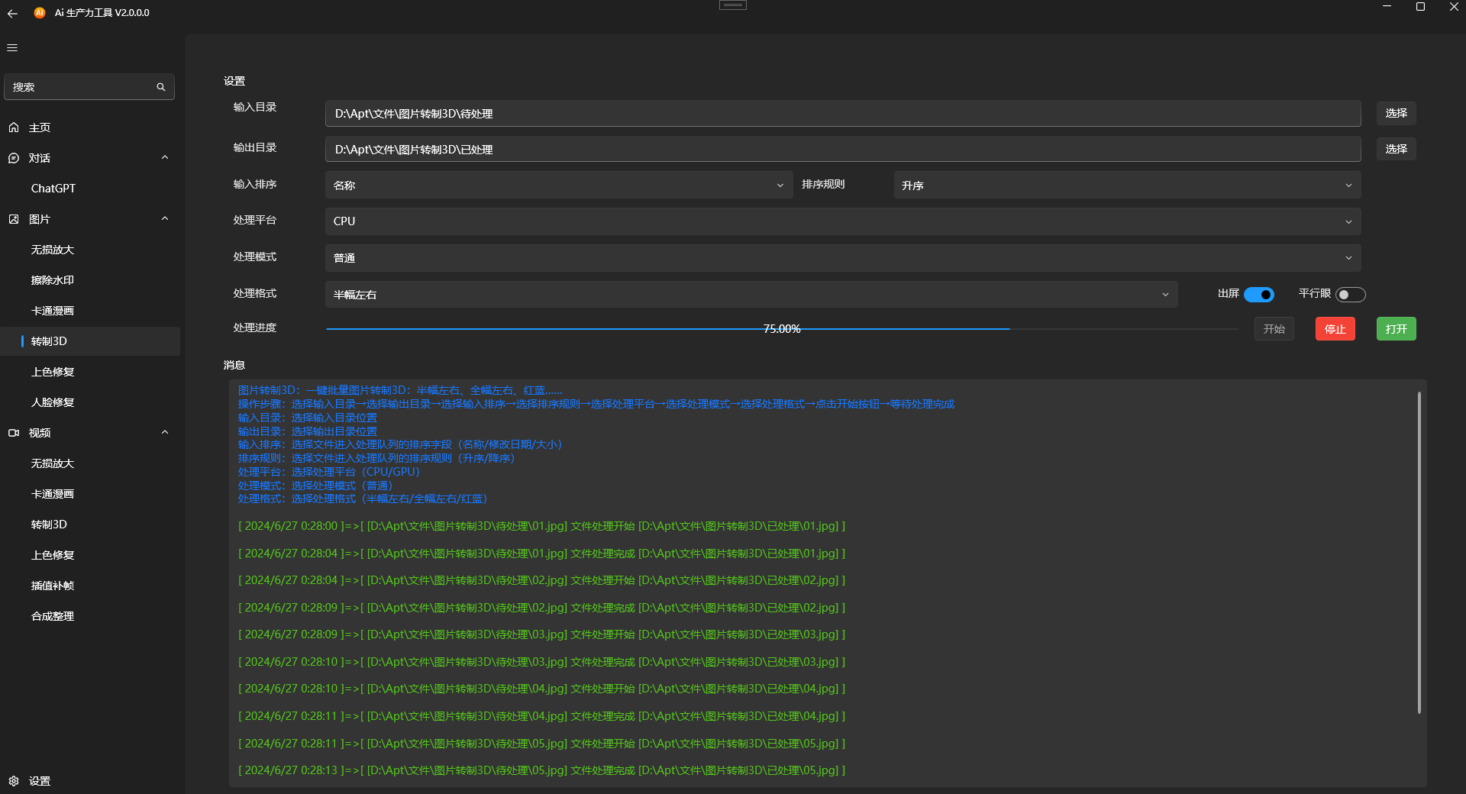
Task: Click the 输出目录 path field
Action: 843,150
